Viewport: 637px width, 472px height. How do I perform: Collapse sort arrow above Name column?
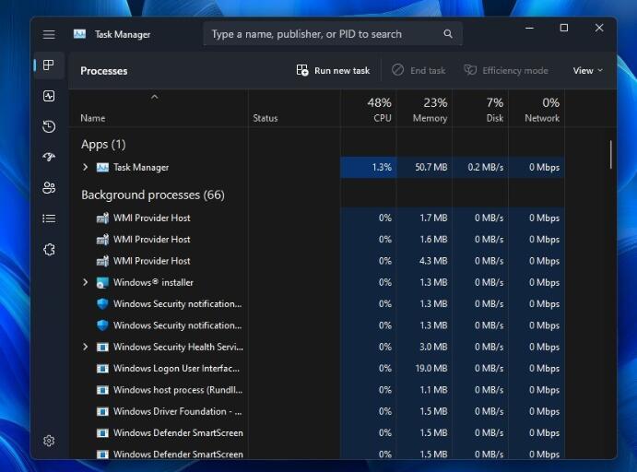point(154,97)
